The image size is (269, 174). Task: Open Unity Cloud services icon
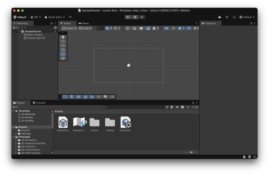click(x=220, y=17)
